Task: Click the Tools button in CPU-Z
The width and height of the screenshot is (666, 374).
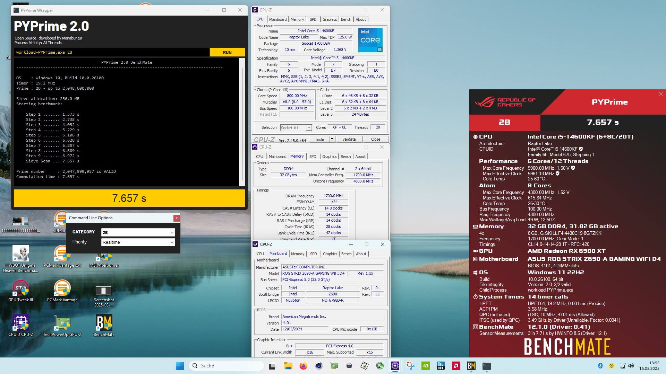Action: tap(319, 139)
